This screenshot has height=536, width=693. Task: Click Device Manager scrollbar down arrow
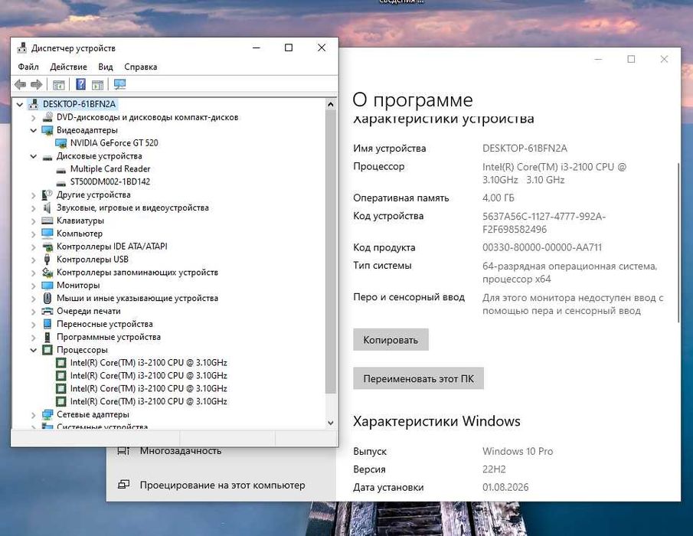(x=331, y=423)
